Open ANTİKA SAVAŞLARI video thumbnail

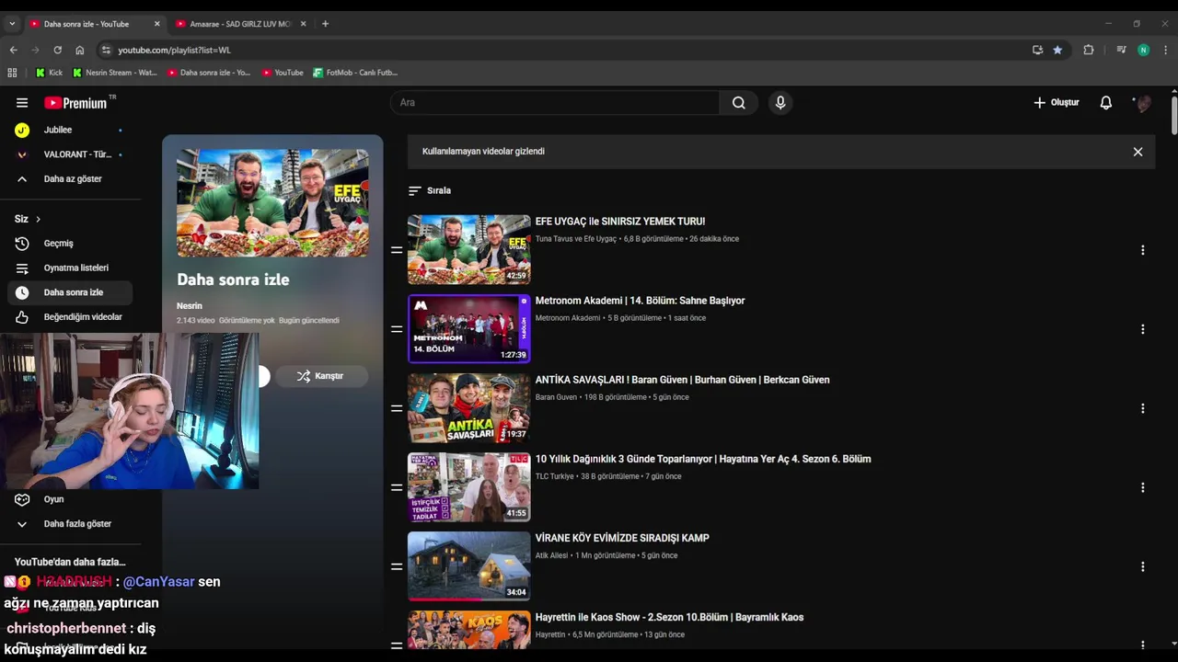point(469,408)
